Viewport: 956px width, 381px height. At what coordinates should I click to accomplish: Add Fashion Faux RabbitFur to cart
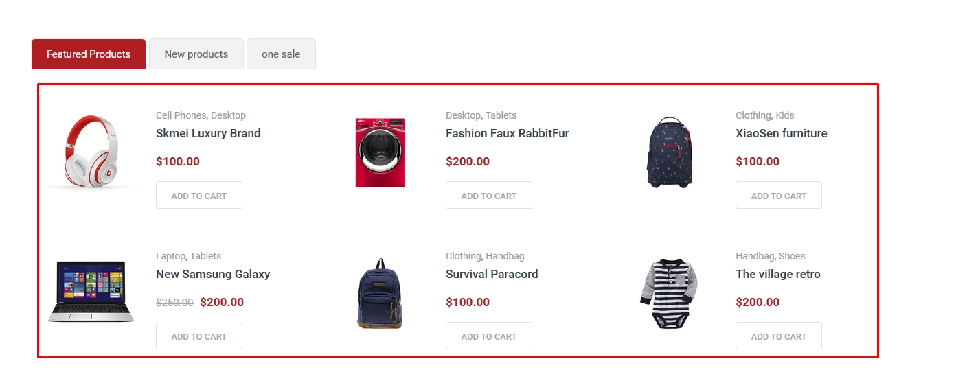pyautogui.click(x=489, y=196)
